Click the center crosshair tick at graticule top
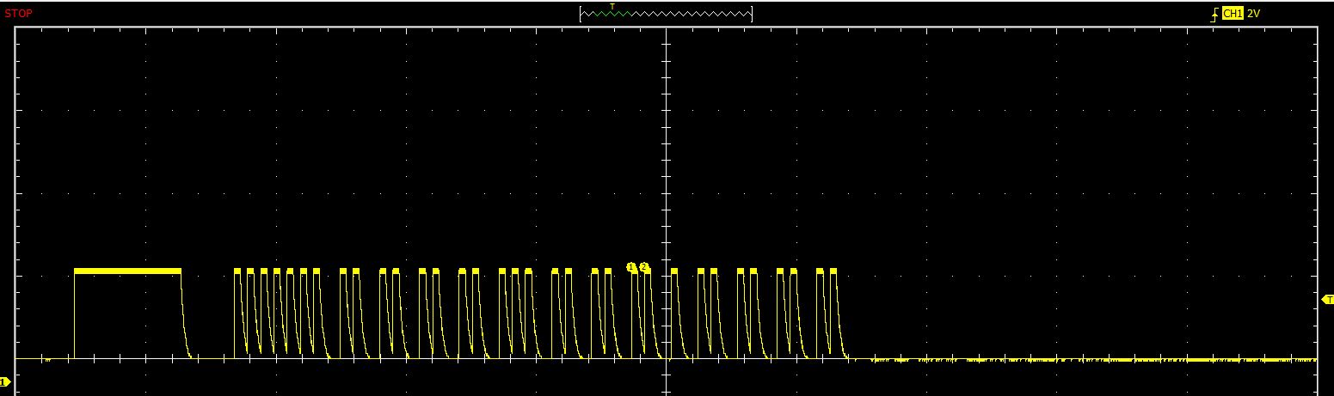1334x396 pixels. [x=667, y=30]
